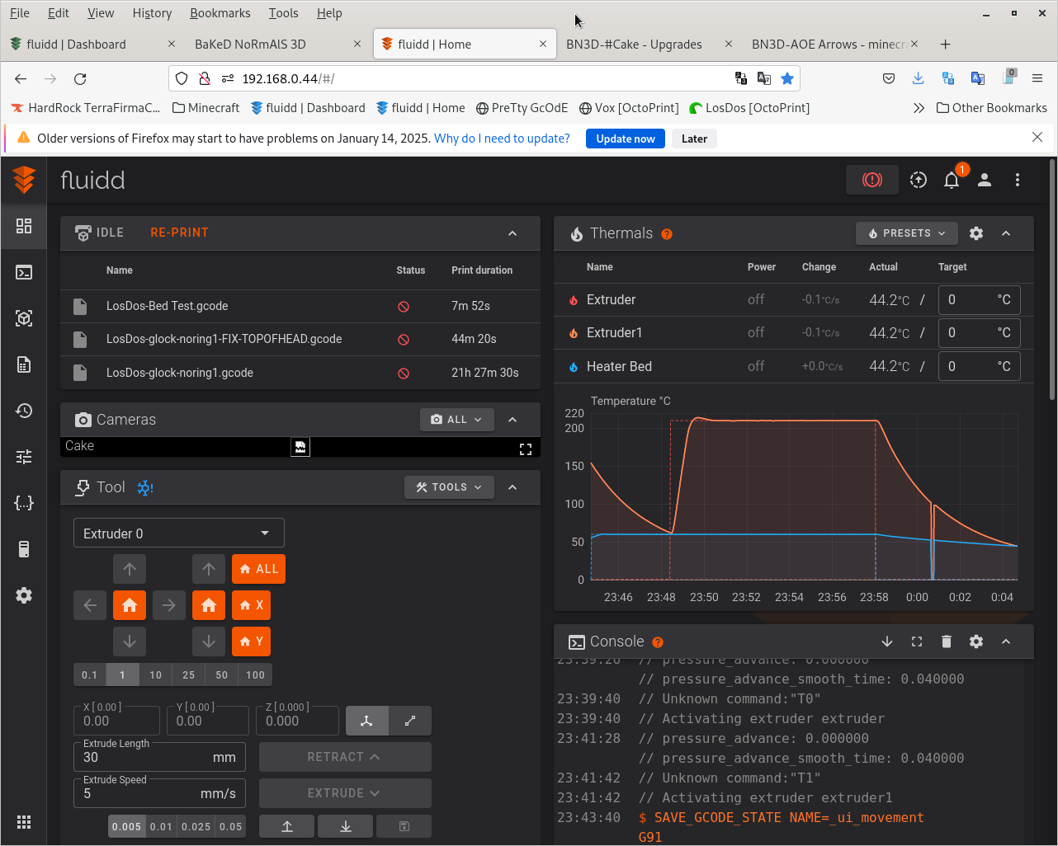Open Jobs file icon in sidebar
1058x846 pixels.
[24, 364]
